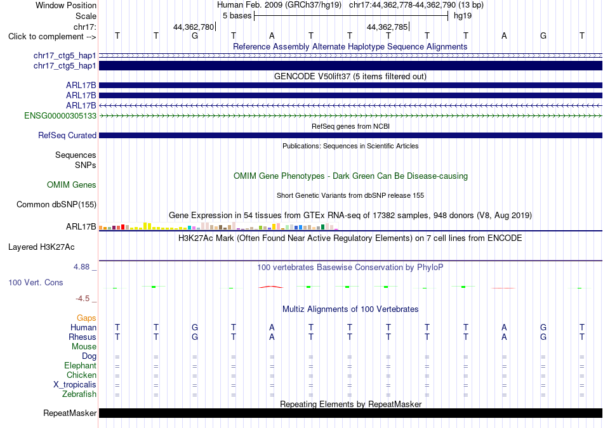Viewport: 603px width, 428px height.
Task: Click ARL17B label beside the left-arrow intron line
Action: 81,105
